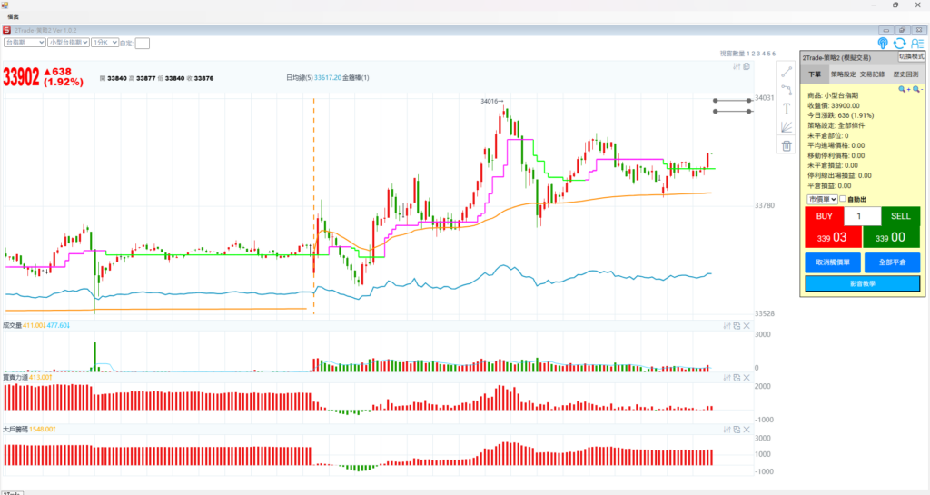The image size is (930, 495).
Task: Click the 全部平倉 button
Action: tap(891, 262)
